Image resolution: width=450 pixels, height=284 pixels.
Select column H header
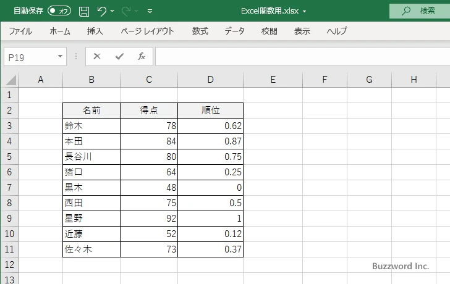click(414, 80)
